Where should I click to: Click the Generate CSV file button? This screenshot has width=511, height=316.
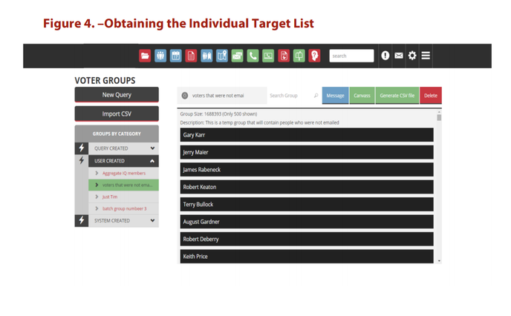tap(397, 96)
